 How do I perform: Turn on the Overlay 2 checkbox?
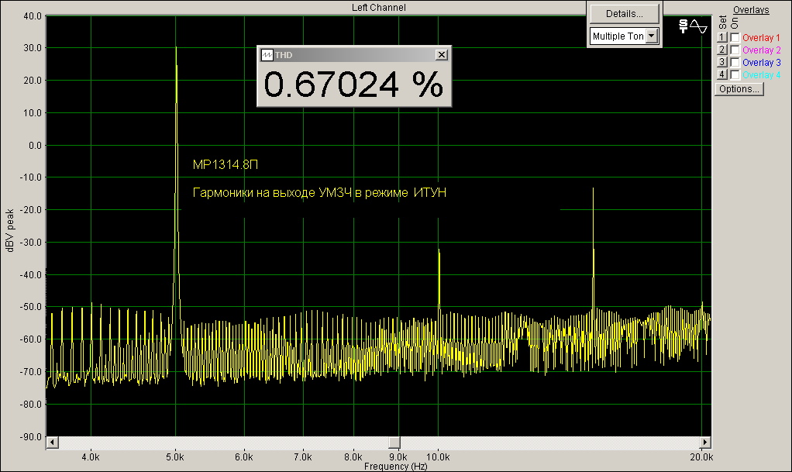click(735, 50)
